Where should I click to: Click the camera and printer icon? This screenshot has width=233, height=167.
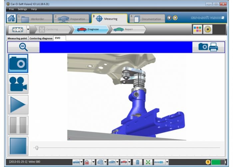point(208,47)
